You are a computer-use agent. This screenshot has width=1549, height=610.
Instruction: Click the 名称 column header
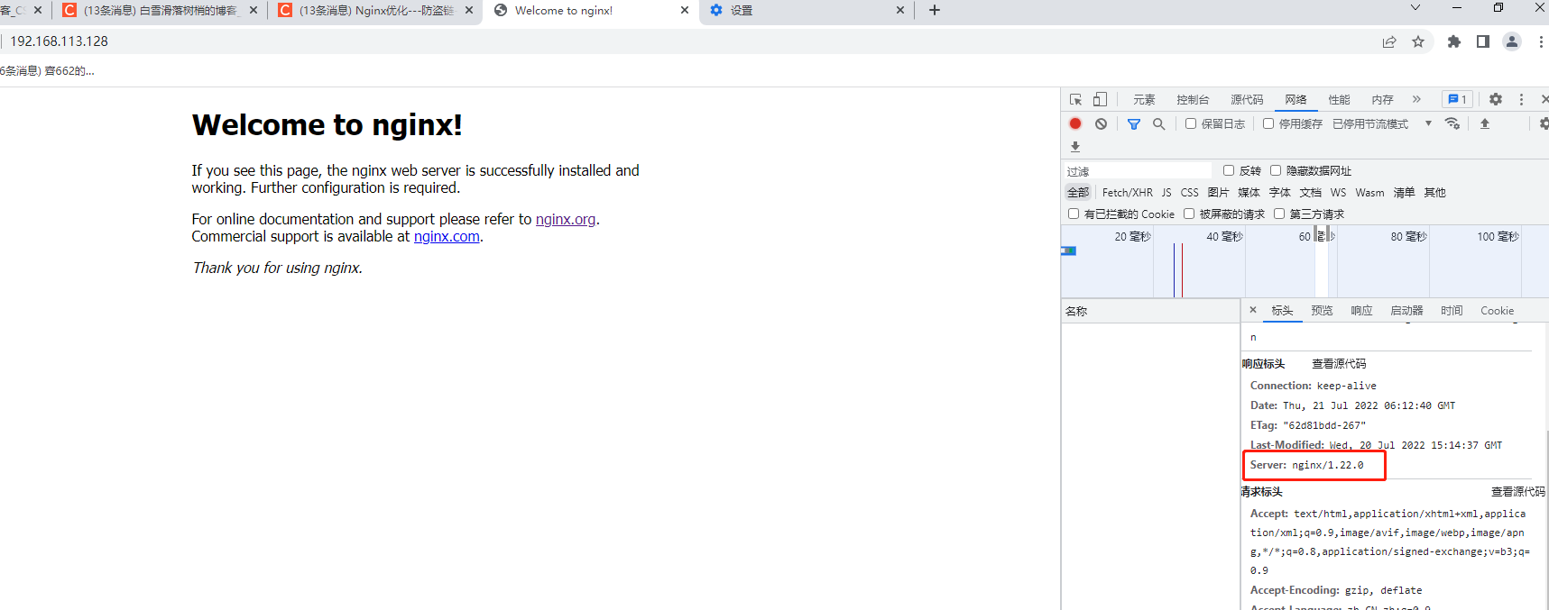point(1150,311)
